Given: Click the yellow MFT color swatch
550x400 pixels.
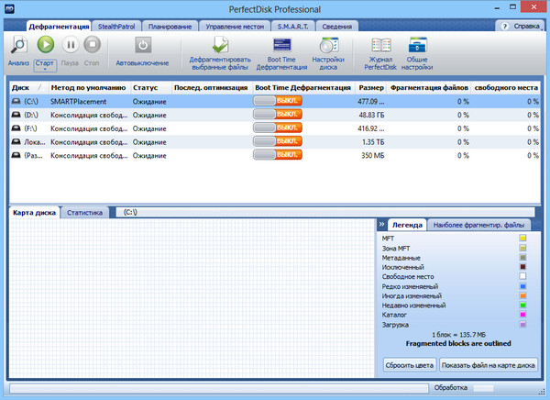Looking at the screenshot, I should click(x=522, y=239).
